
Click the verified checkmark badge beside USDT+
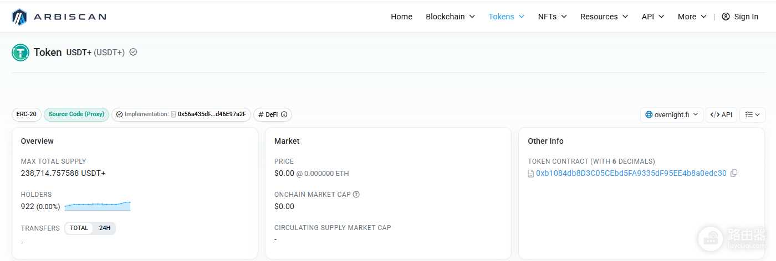point(133,52)
